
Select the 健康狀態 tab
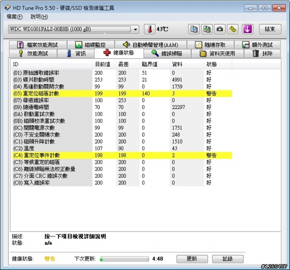[119, 53]
